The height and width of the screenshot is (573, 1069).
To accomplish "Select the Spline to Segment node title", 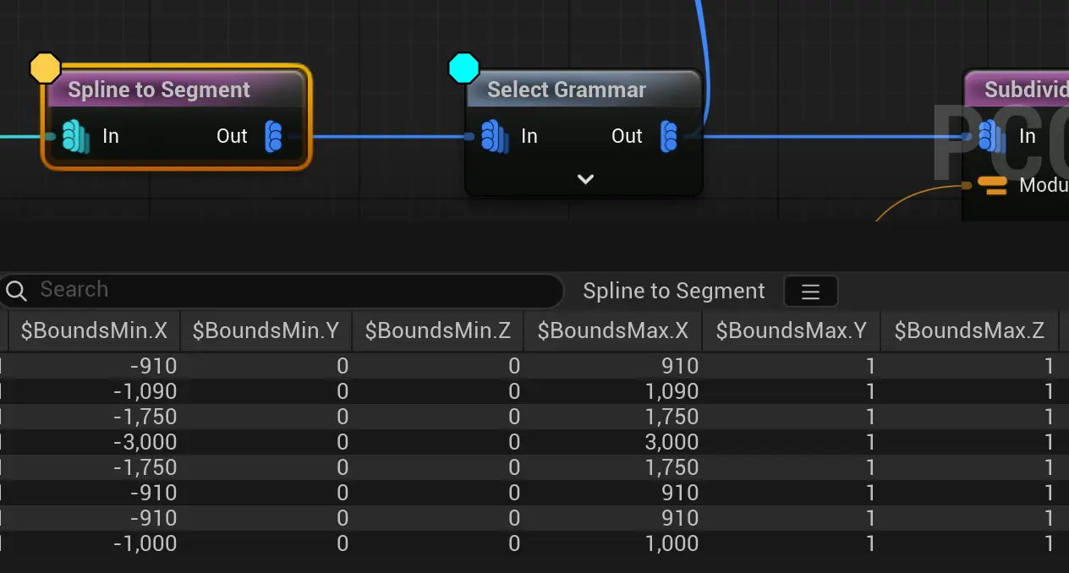I will pyautogui.click(x=159, y=90).
